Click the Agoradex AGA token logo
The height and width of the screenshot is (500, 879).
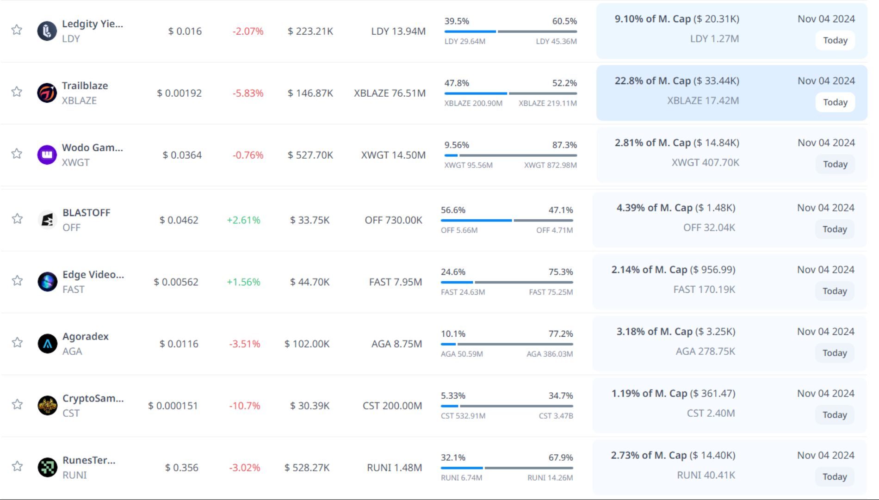click(x=47, y=344)
